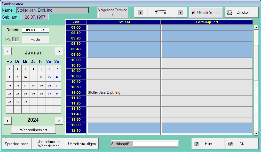Click the printer icon on Drucken

230,12
